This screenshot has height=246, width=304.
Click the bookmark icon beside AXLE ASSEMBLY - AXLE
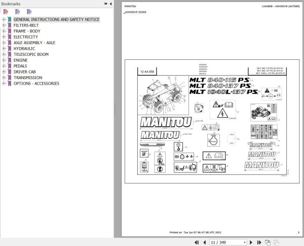[x=10, y=43]
